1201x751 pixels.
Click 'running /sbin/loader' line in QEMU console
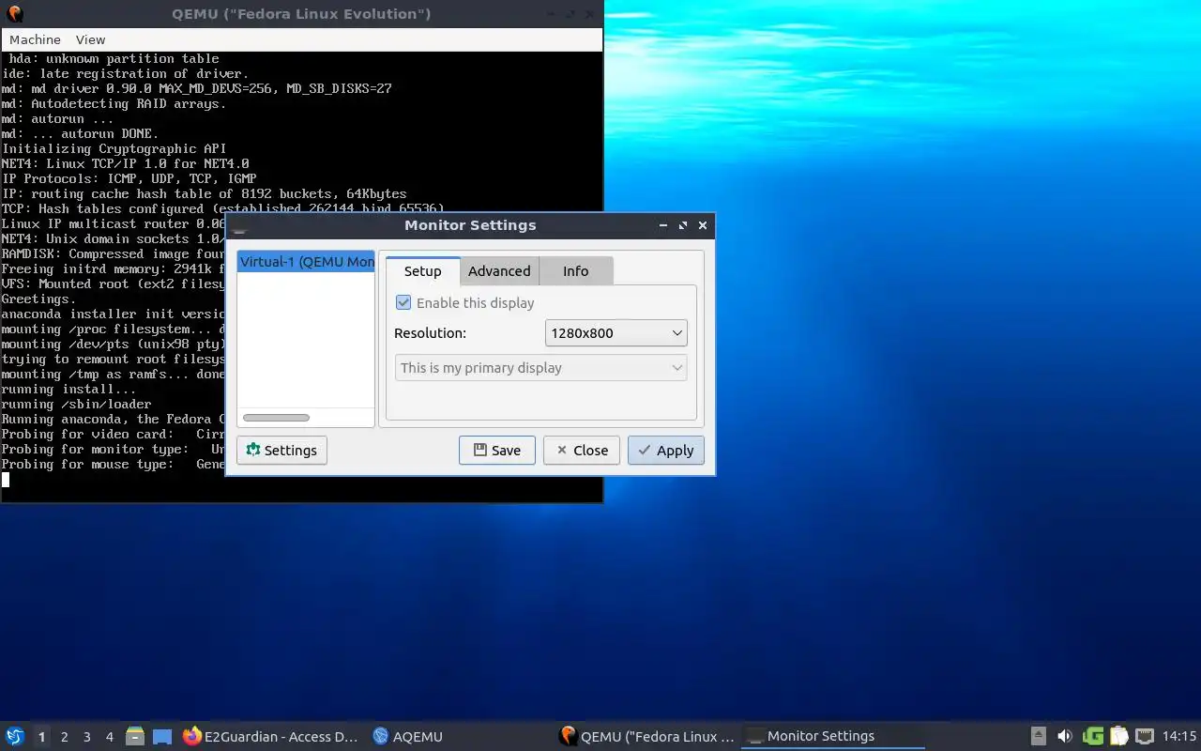(76, 404)
